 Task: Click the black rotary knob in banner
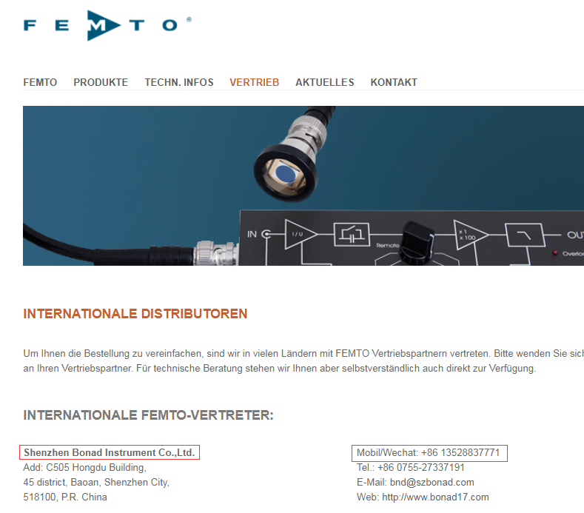pyautogui.click(x=417, y=242)
